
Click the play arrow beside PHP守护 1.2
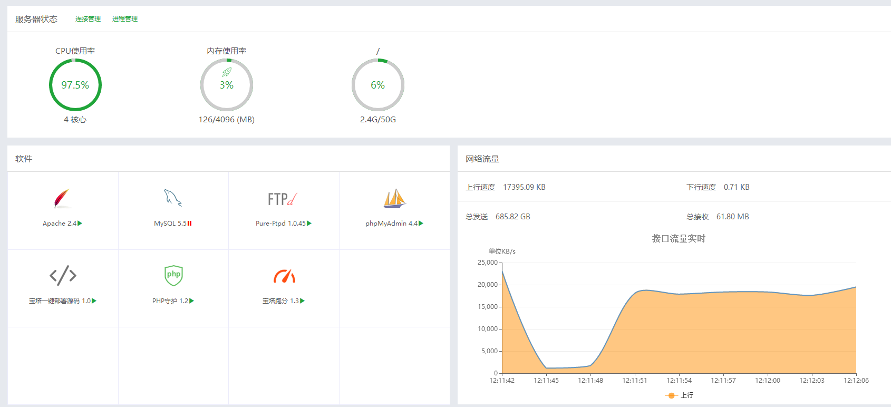pyautogui.click(x=191, y=301)
